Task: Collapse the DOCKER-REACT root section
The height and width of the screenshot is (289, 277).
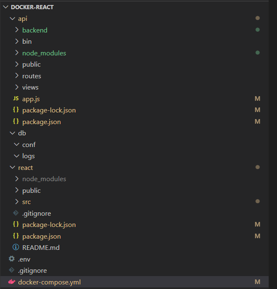Action: (x=5, y=7)
